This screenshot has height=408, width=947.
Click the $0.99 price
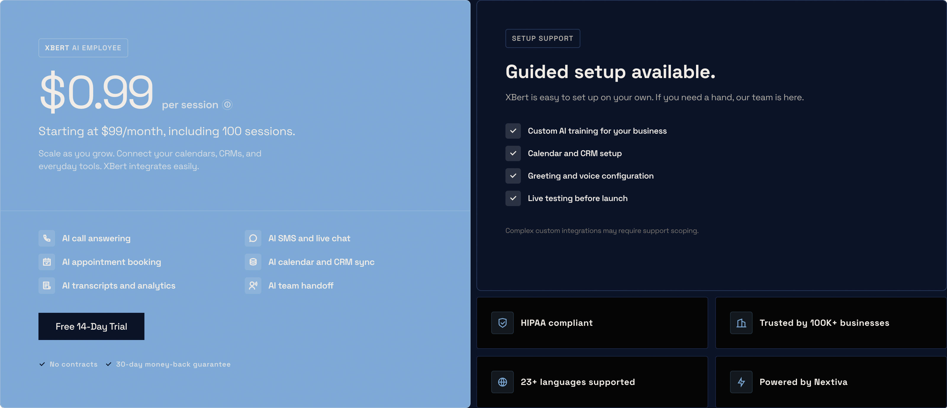point(96,92)
